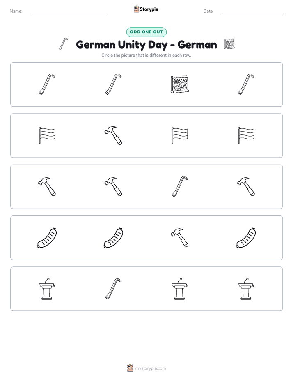The width and height of the screenshot is (293, 380).
Task: Click the wall art icon beside the title
Action: pos(229,44)
